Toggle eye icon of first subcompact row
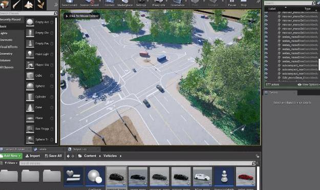320x190 pixels. (266, 65)
